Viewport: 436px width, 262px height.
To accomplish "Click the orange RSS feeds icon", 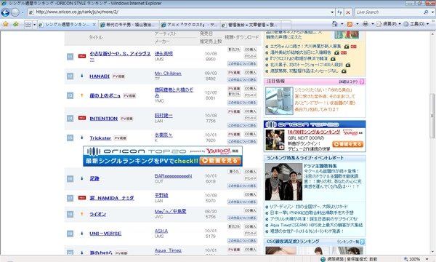I will 350,24.
